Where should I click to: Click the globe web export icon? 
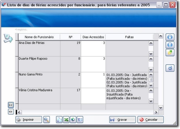[x=73, y=119]
